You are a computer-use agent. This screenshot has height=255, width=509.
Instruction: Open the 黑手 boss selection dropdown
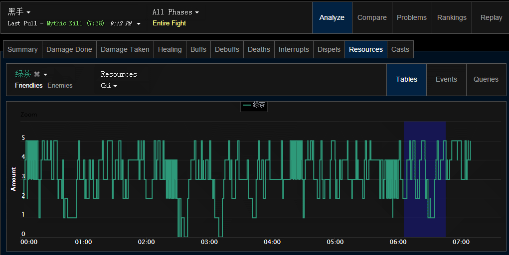coord(19,12)
